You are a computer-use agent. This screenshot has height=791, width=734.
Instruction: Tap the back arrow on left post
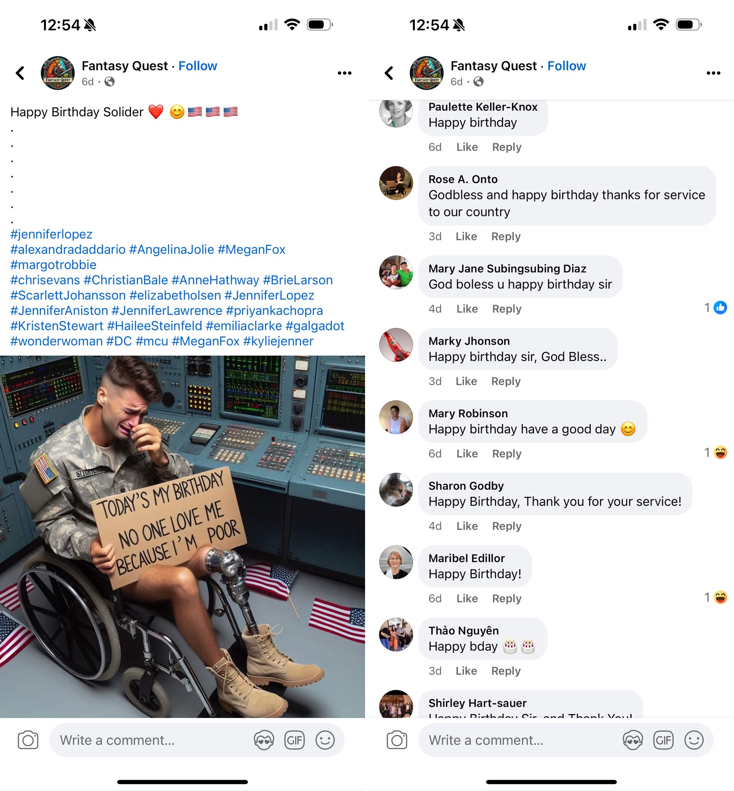click(20, 73)
